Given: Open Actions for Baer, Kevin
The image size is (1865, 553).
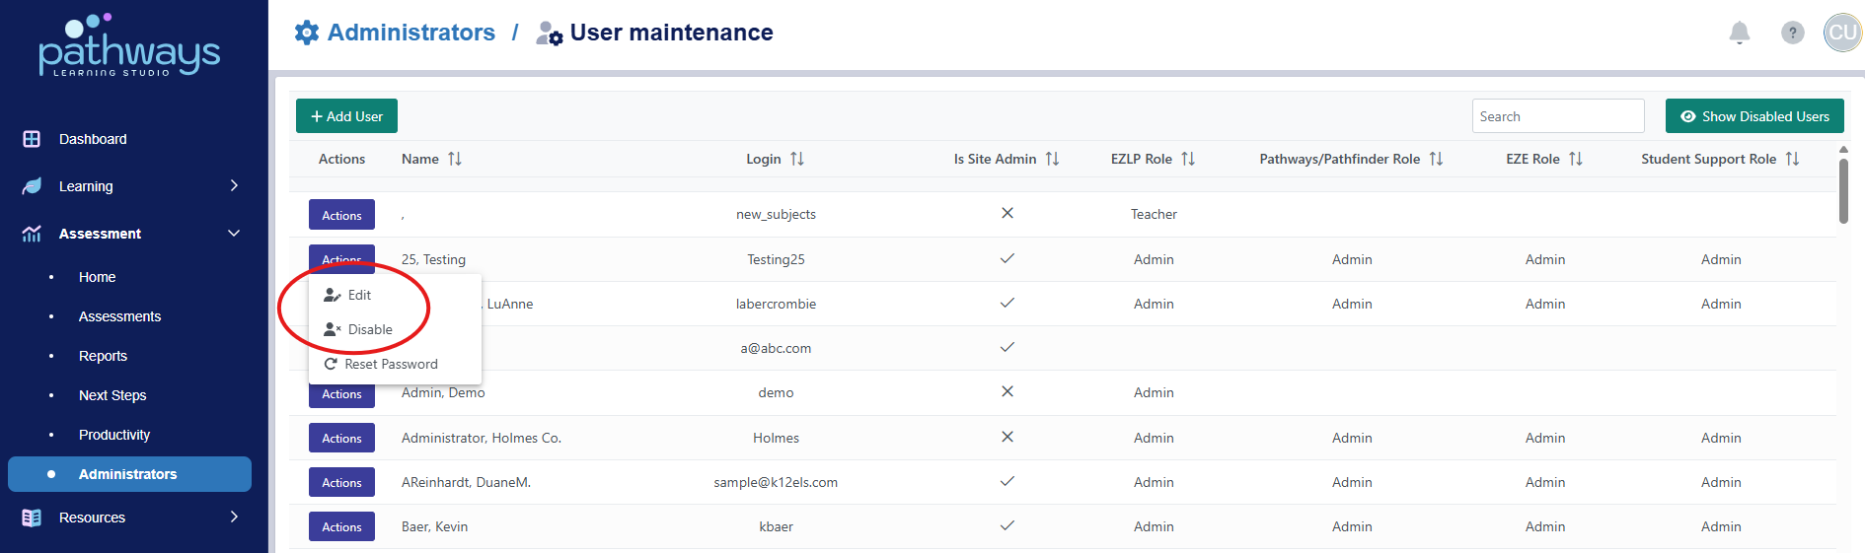Looking at the screenshot, I should [x=341, y=527].
